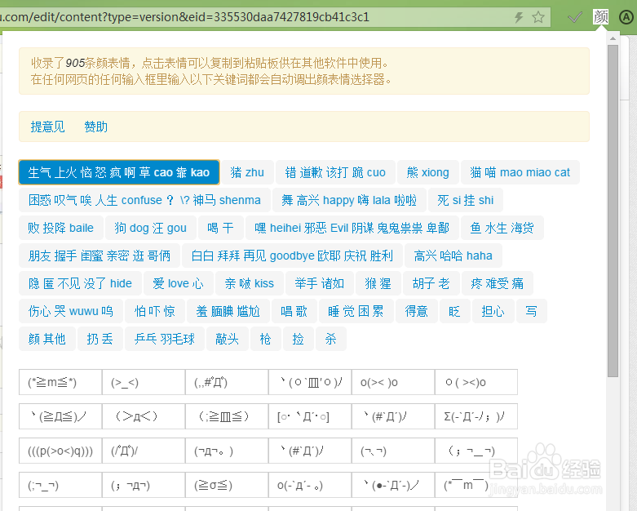
Task: Select the 亲 啵 kiss category
Action: pos(250,283)
